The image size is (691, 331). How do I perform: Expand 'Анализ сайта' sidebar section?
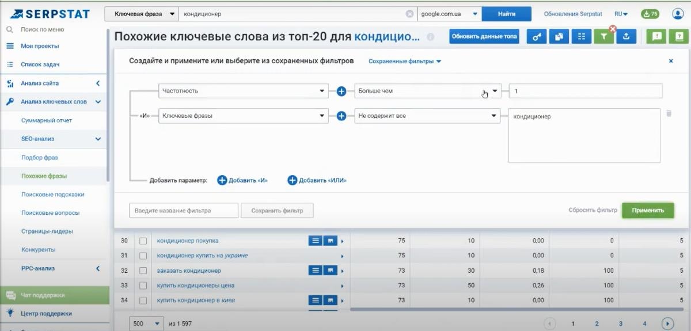[98, 83]
